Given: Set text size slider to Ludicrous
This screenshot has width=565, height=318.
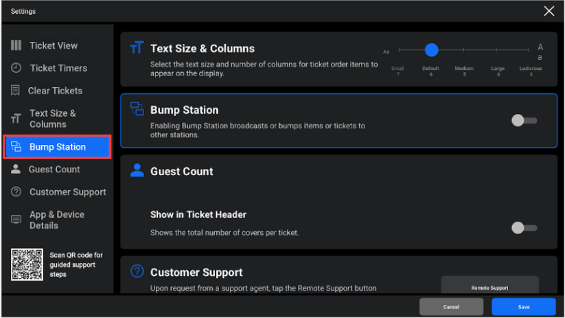Looking at the screenshot, I should [x=529, y=49].
